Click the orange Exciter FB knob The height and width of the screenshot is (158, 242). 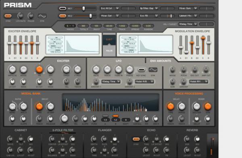click(x=39, y=70)
